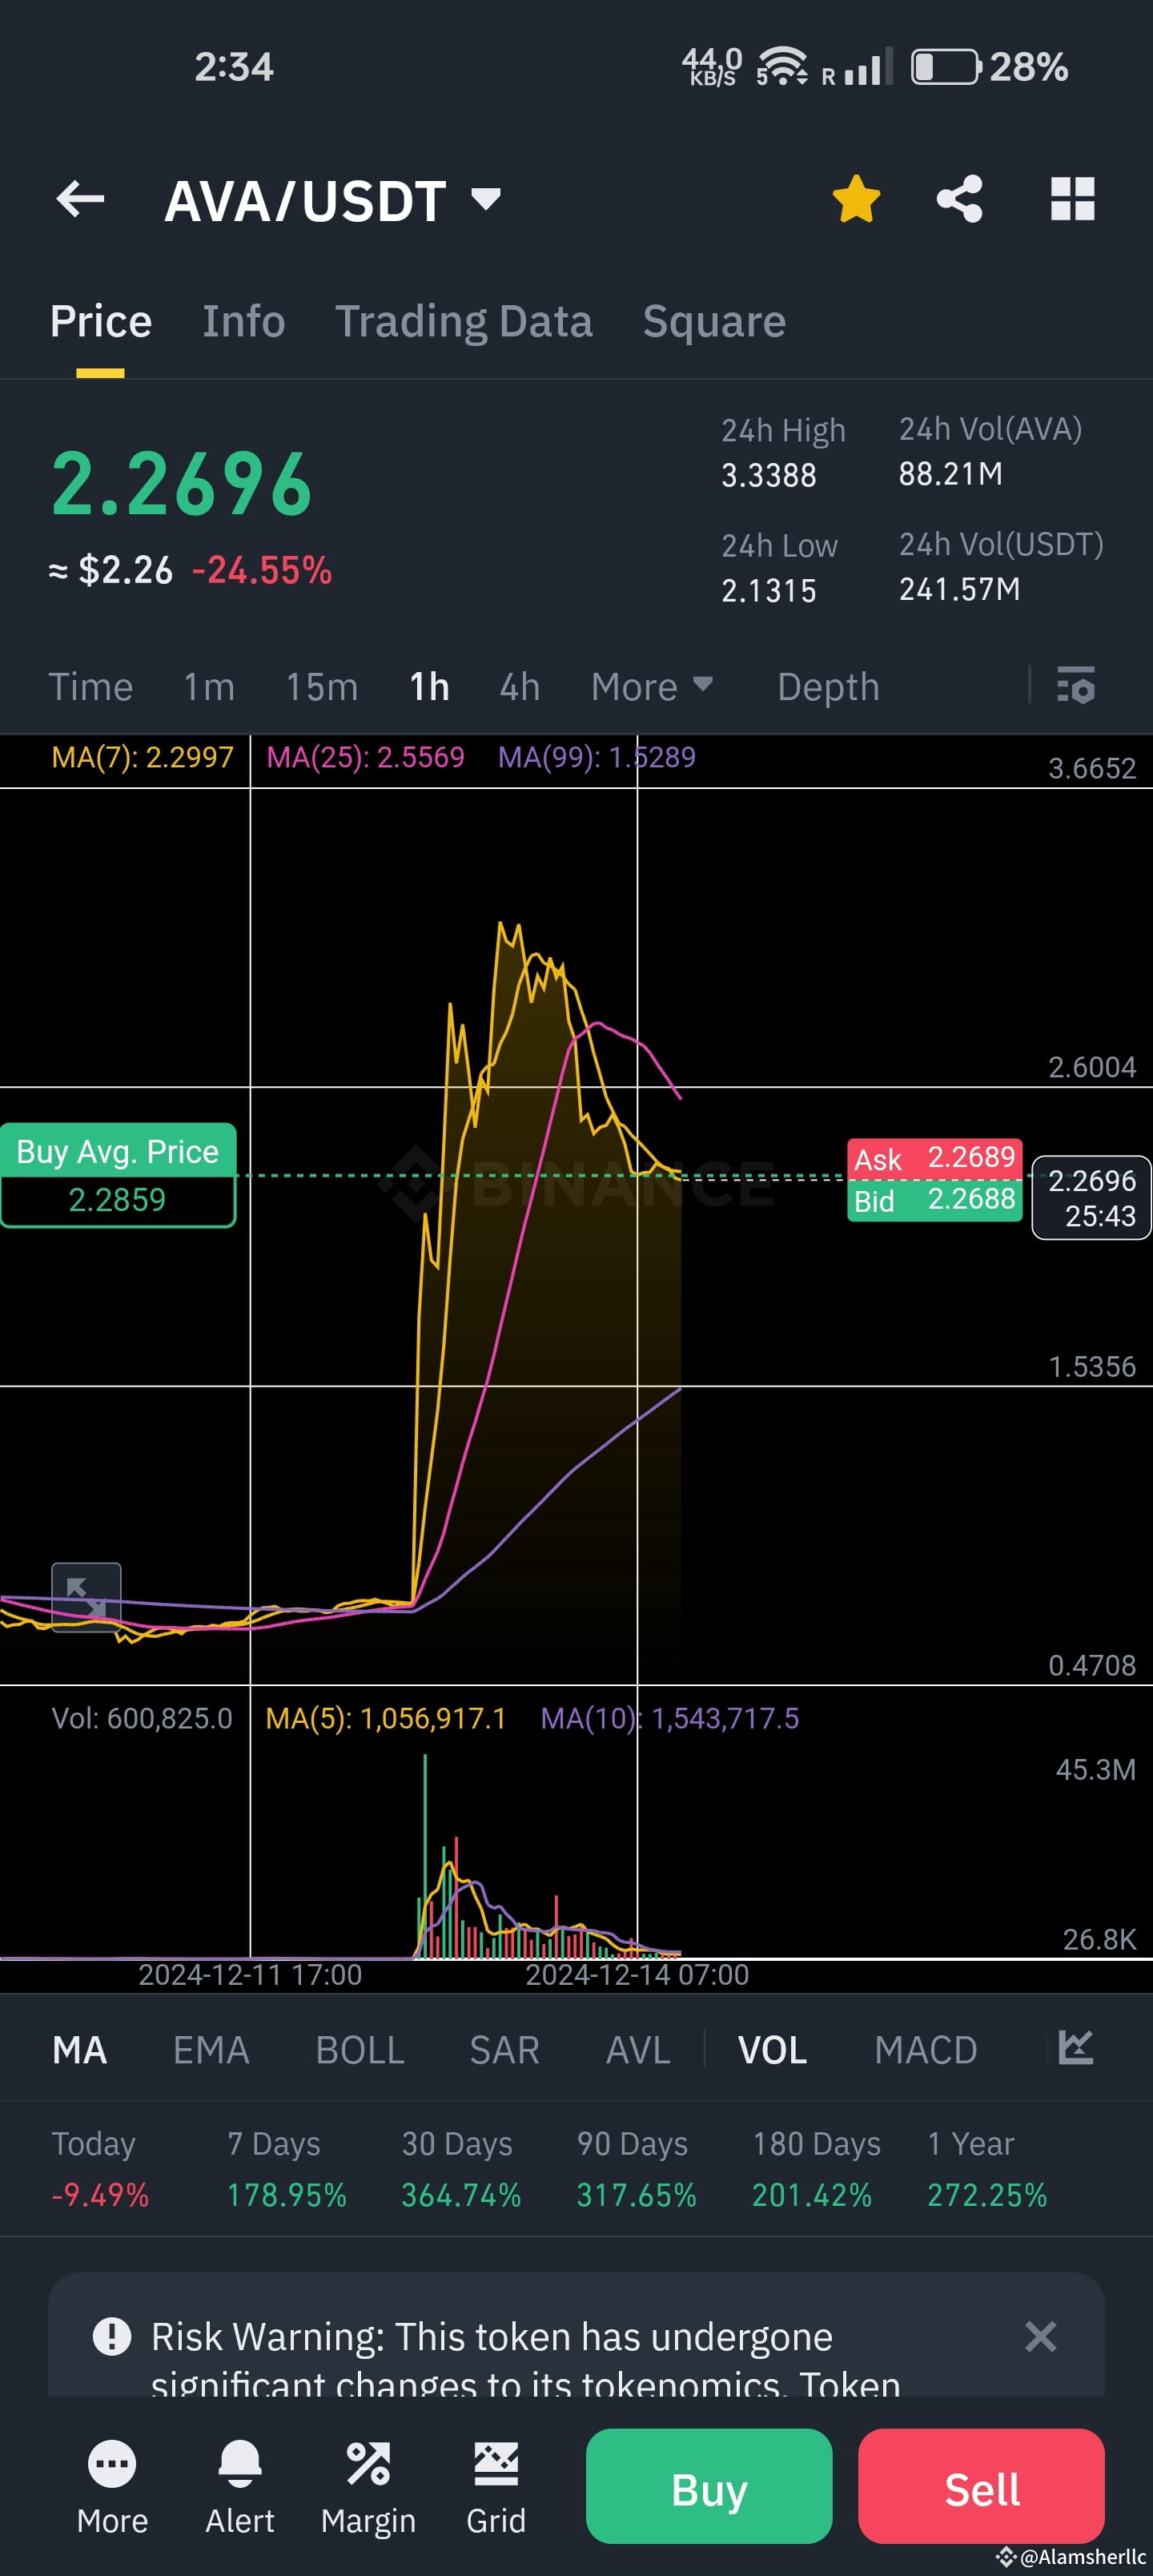1153x2576 pixels.
Task: Tap the MA(7): 2.2997 label
Action: pos(142,757)
